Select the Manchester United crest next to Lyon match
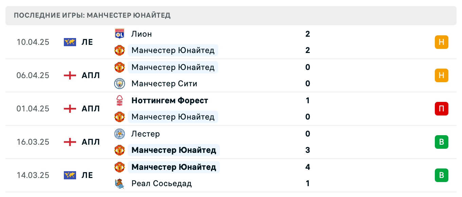The height and width of the screenshot is (197, 462). click(x=120, y=50)
